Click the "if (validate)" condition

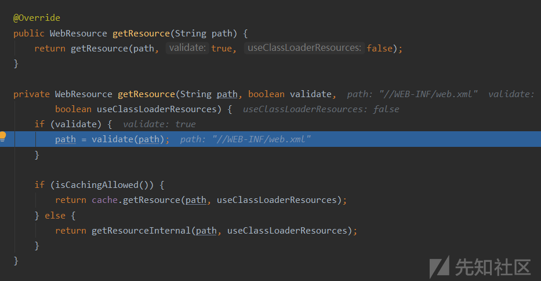tap(73, 124)
